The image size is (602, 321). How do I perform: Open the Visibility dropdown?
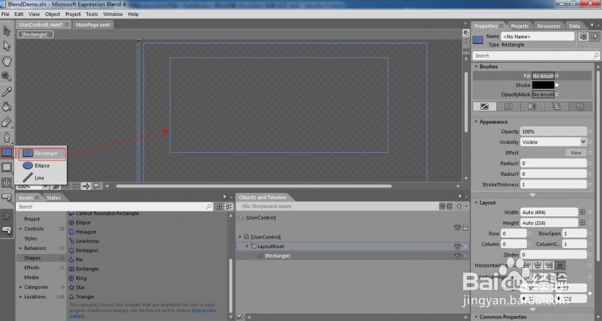[x=553, y=142]
